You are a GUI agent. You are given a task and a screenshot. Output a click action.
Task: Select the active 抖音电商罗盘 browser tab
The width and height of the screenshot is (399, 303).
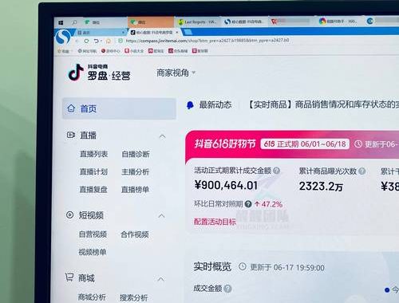click(154, 33)
